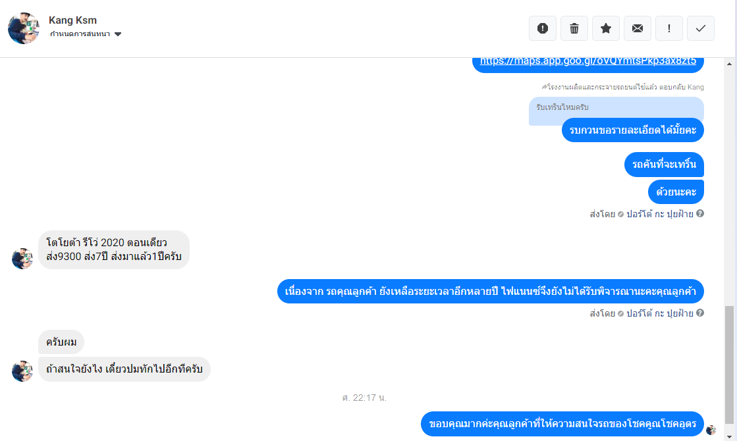Open the Google Maps link in message
The height and width of the screenshot is (441, 737).
pos(588,61)
